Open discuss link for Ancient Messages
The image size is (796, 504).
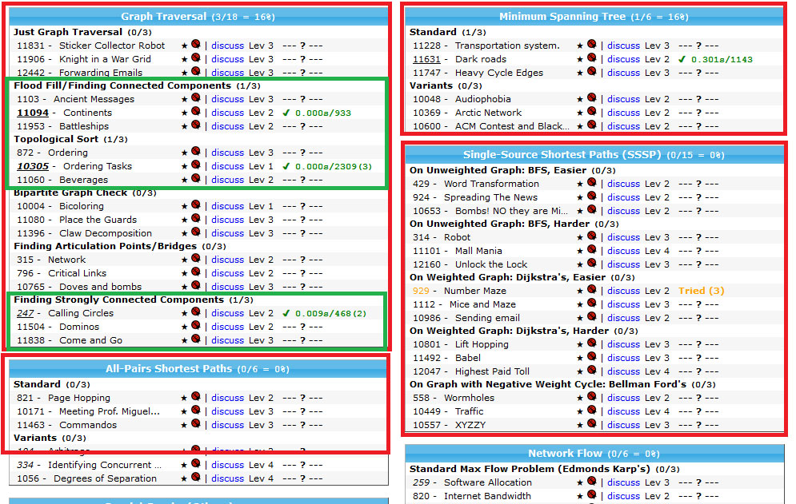tap(227, 99)
